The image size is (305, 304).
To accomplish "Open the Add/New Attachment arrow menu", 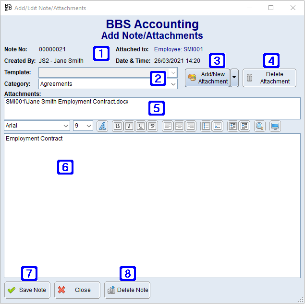I will (x=234, y=78).
